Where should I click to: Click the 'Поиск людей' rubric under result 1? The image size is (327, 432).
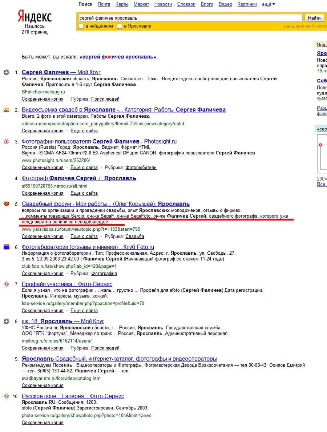[105, 99]
